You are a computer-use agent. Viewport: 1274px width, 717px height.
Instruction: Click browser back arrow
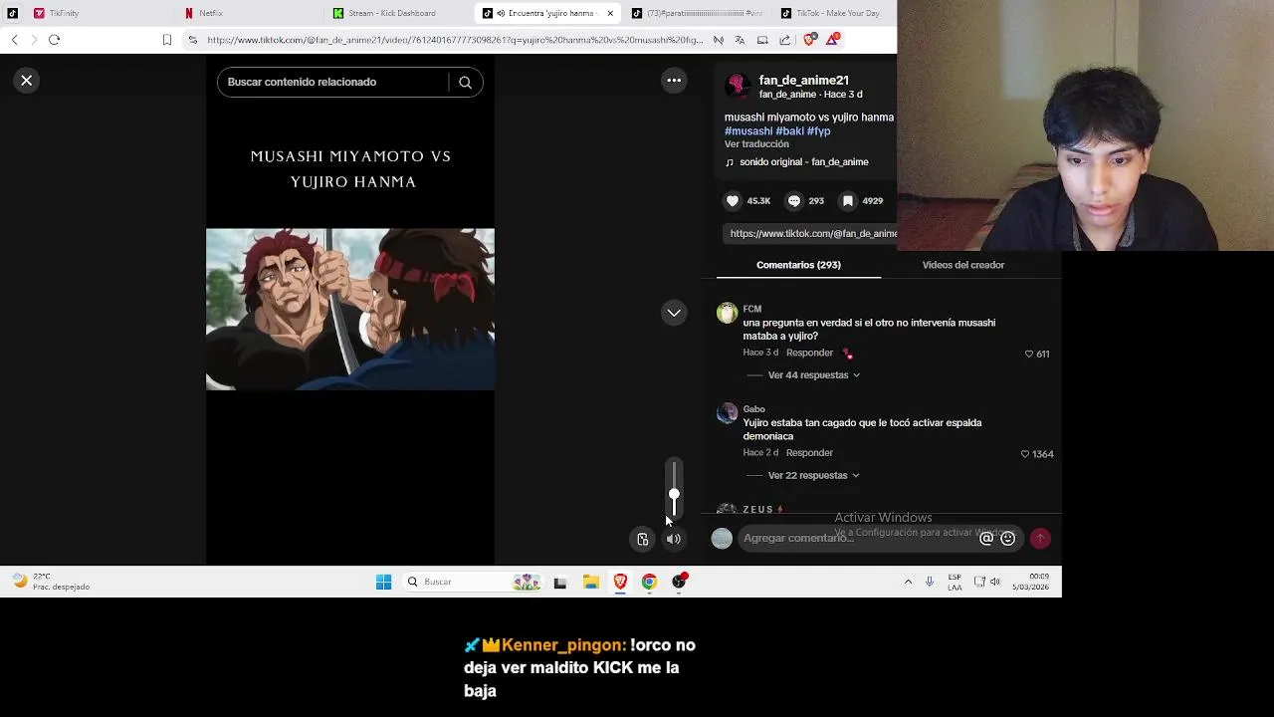coord(14,40)
